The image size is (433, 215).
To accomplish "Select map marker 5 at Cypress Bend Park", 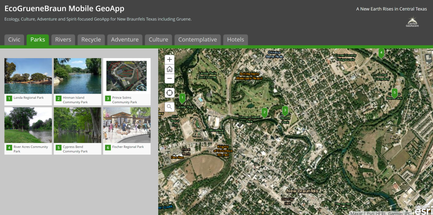I will coord(395,93).
